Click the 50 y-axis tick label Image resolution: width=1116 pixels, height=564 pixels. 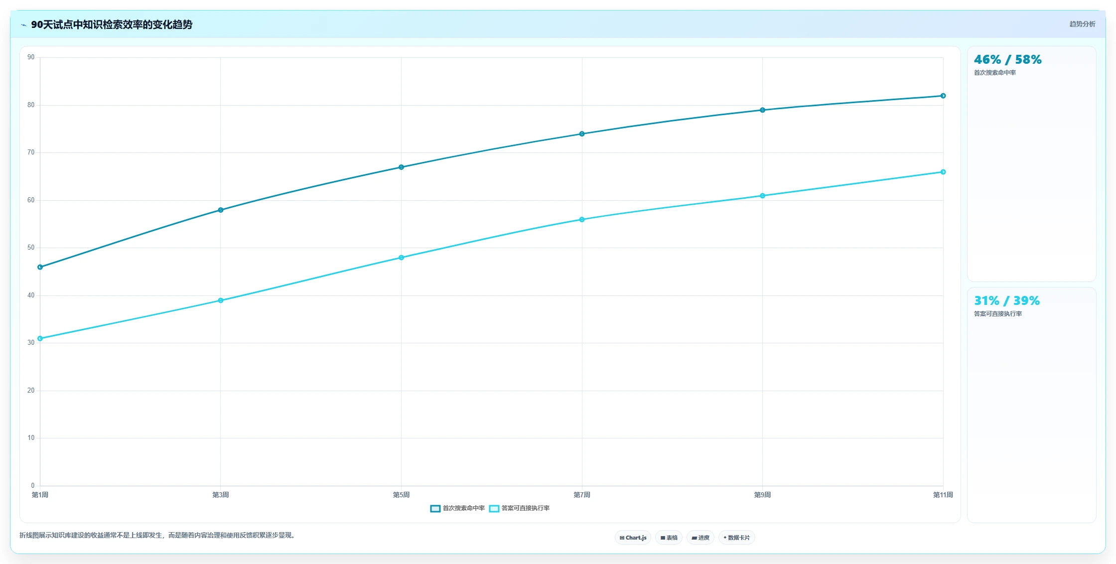pos(31,248)
